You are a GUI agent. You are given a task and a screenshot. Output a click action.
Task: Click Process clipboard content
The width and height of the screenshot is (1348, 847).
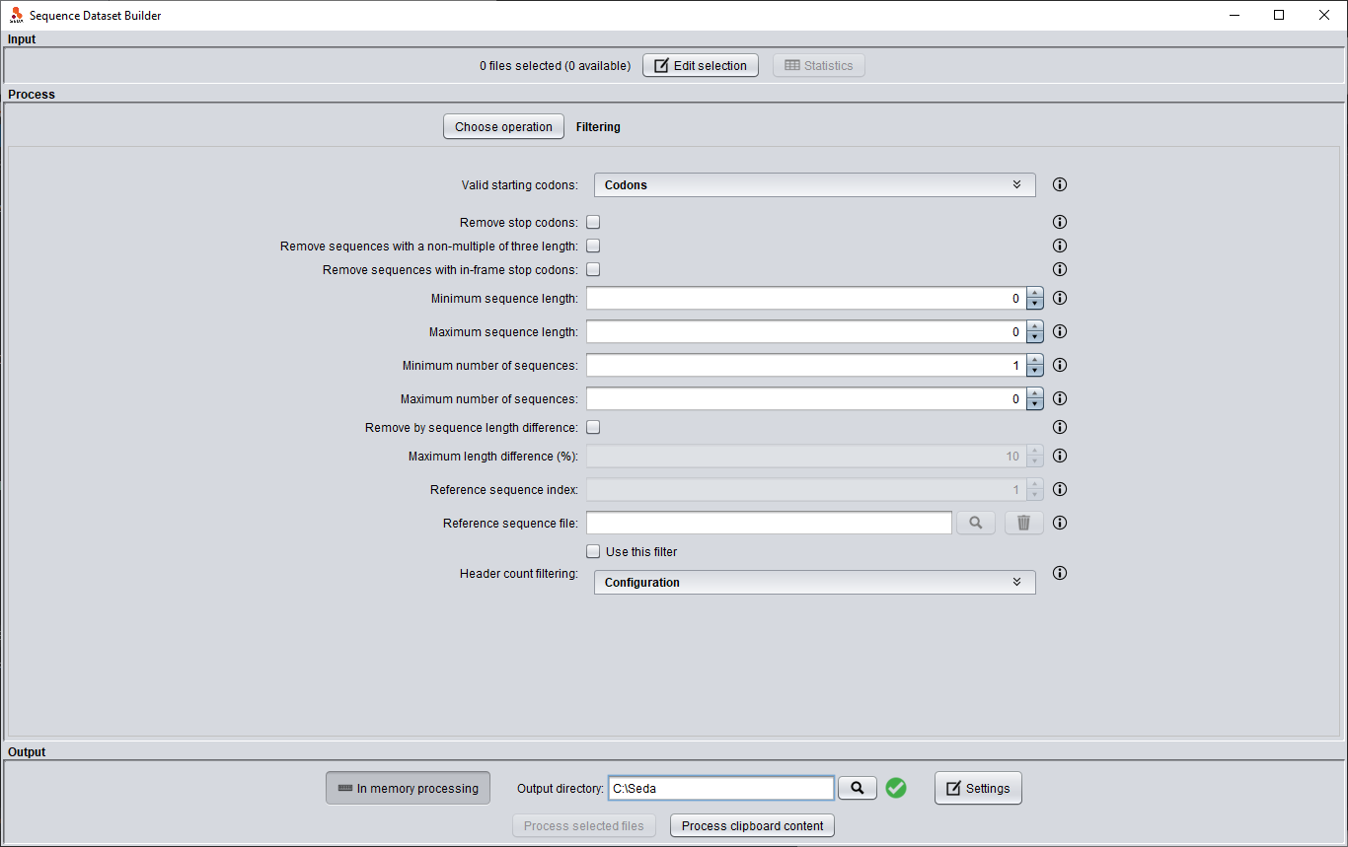(752, 825)
